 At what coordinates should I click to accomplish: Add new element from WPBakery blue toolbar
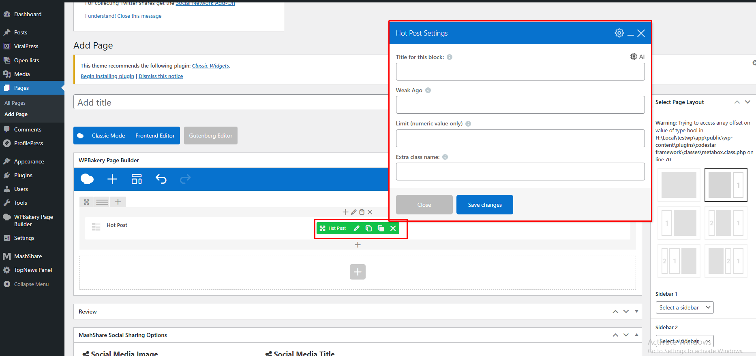pyautogui.click(x=112, y=179)
